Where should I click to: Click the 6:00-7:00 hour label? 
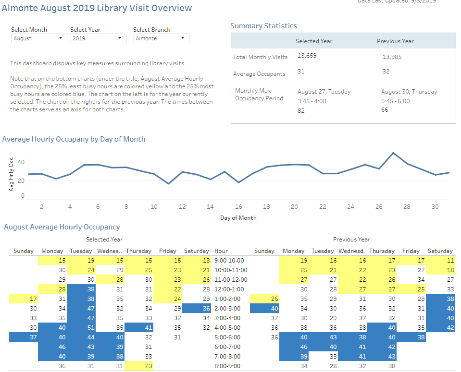227,347
